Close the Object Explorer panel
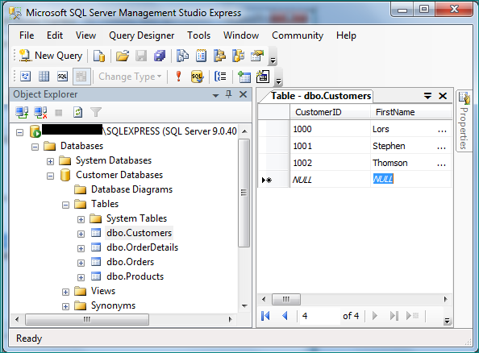 [x=244, y=94]
